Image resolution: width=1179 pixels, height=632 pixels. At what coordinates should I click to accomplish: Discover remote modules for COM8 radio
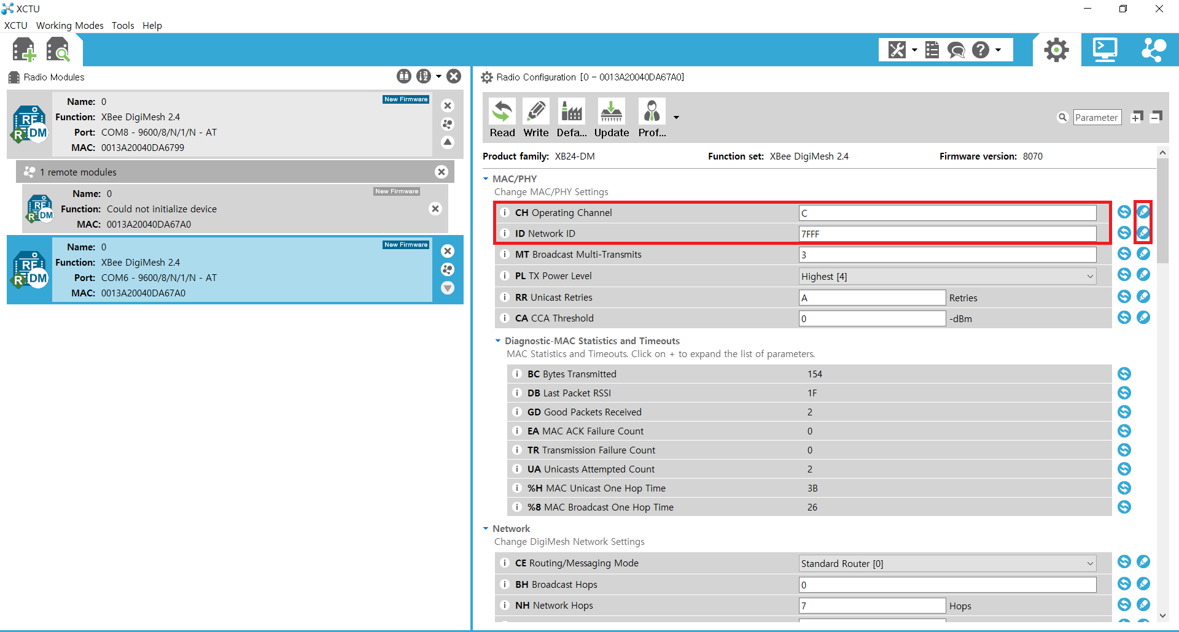pyautogui.click(x=448, y=124)
